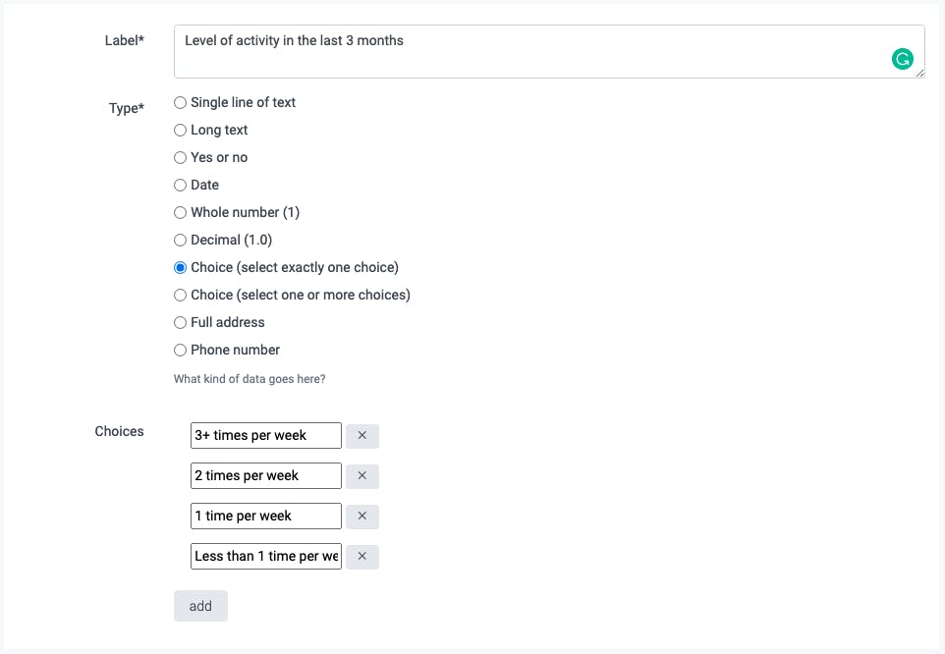Viewport: 945px width, 654px height.
Task: Select "Choice (select exactly one choice)" option
Action: click(180, 267)
